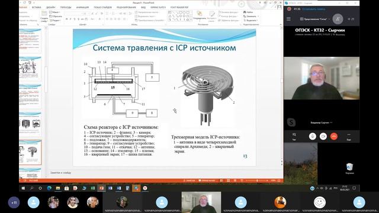Viewport: 379px width, 213px height.
Task: Click the Сбросить reset button
Action: click(x=56, y=16)
